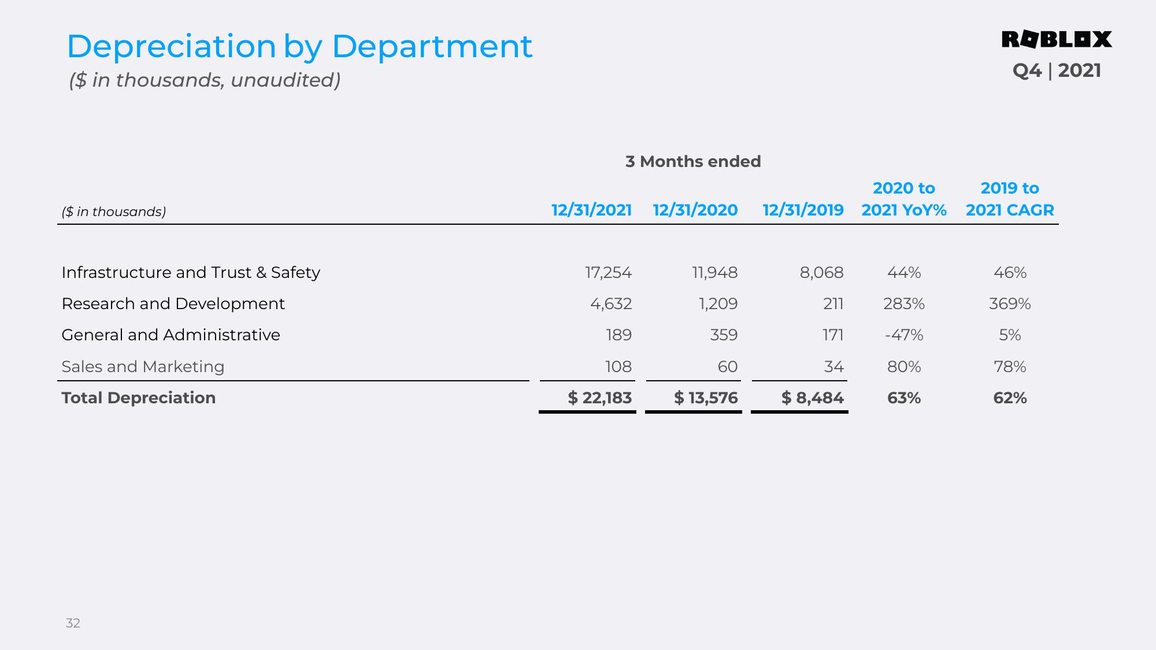Select the 12/31/2019 column header

click(803, 210)
